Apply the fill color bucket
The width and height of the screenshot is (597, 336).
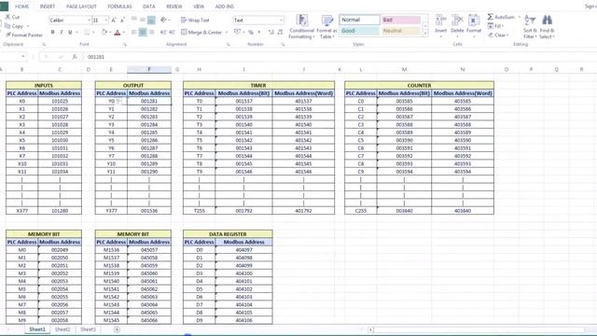point(104,33)
